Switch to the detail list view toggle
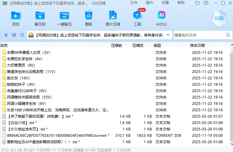This screenshot has width=233, height=152. [21, 35]
